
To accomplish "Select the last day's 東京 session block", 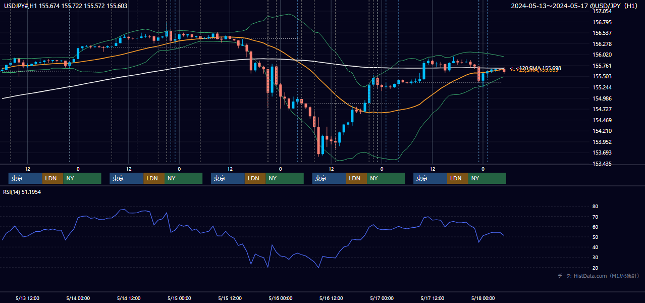I will coord(430,178).
